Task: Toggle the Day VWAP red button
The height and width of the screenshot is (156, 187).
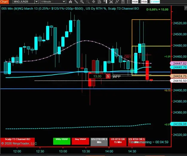Action: [x=80, y=141]
